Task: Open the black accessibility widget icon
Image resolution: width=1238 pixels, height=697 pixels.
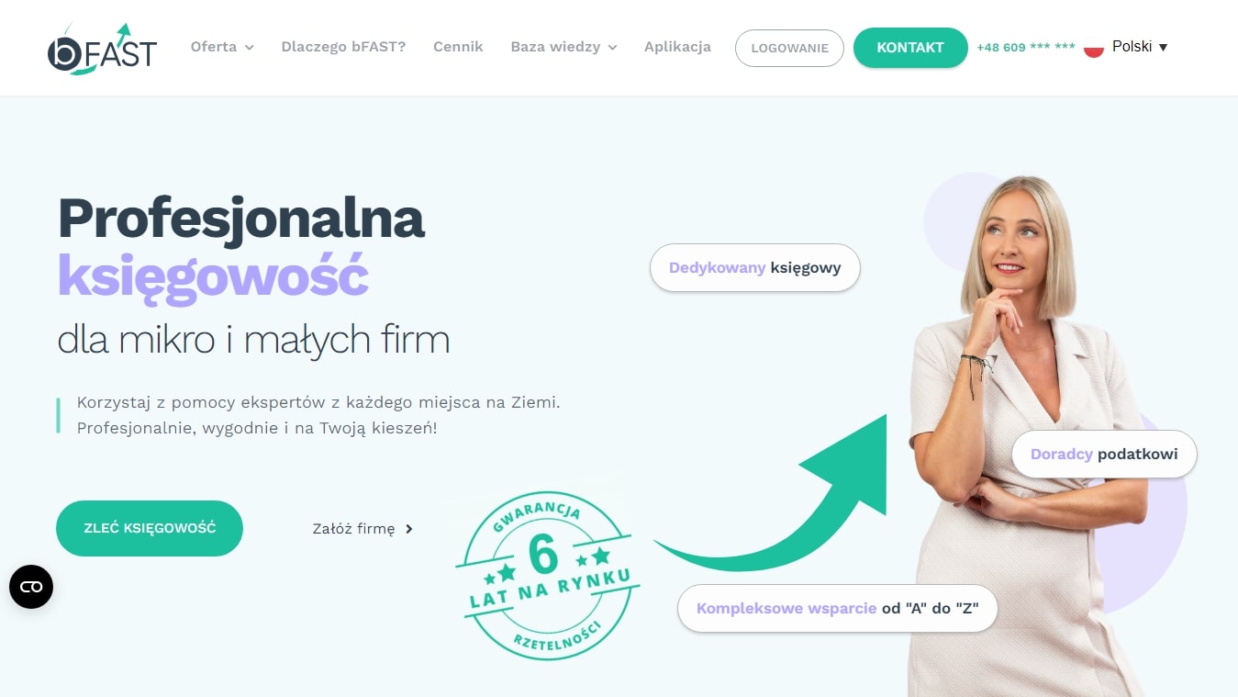Action: tap(31, 587)
